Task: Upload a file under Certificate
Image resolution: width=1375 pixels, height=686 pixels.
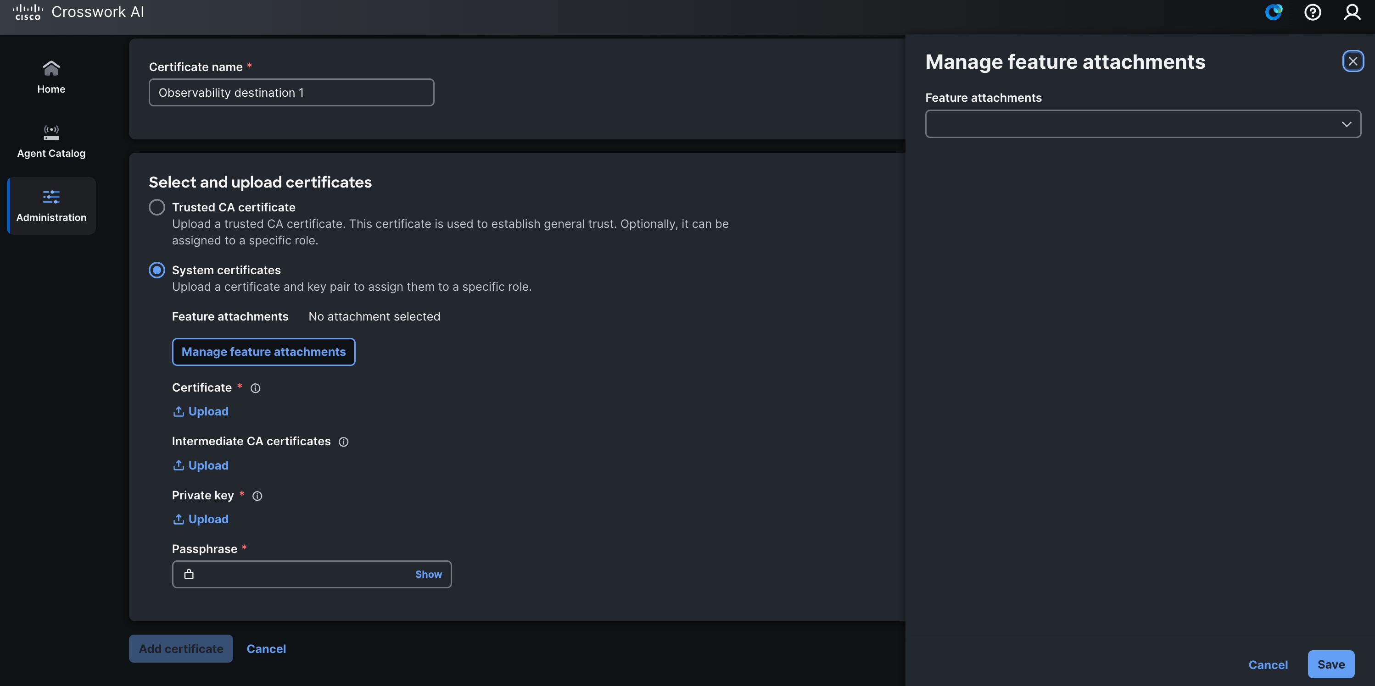Action: [x=201, y=411]
